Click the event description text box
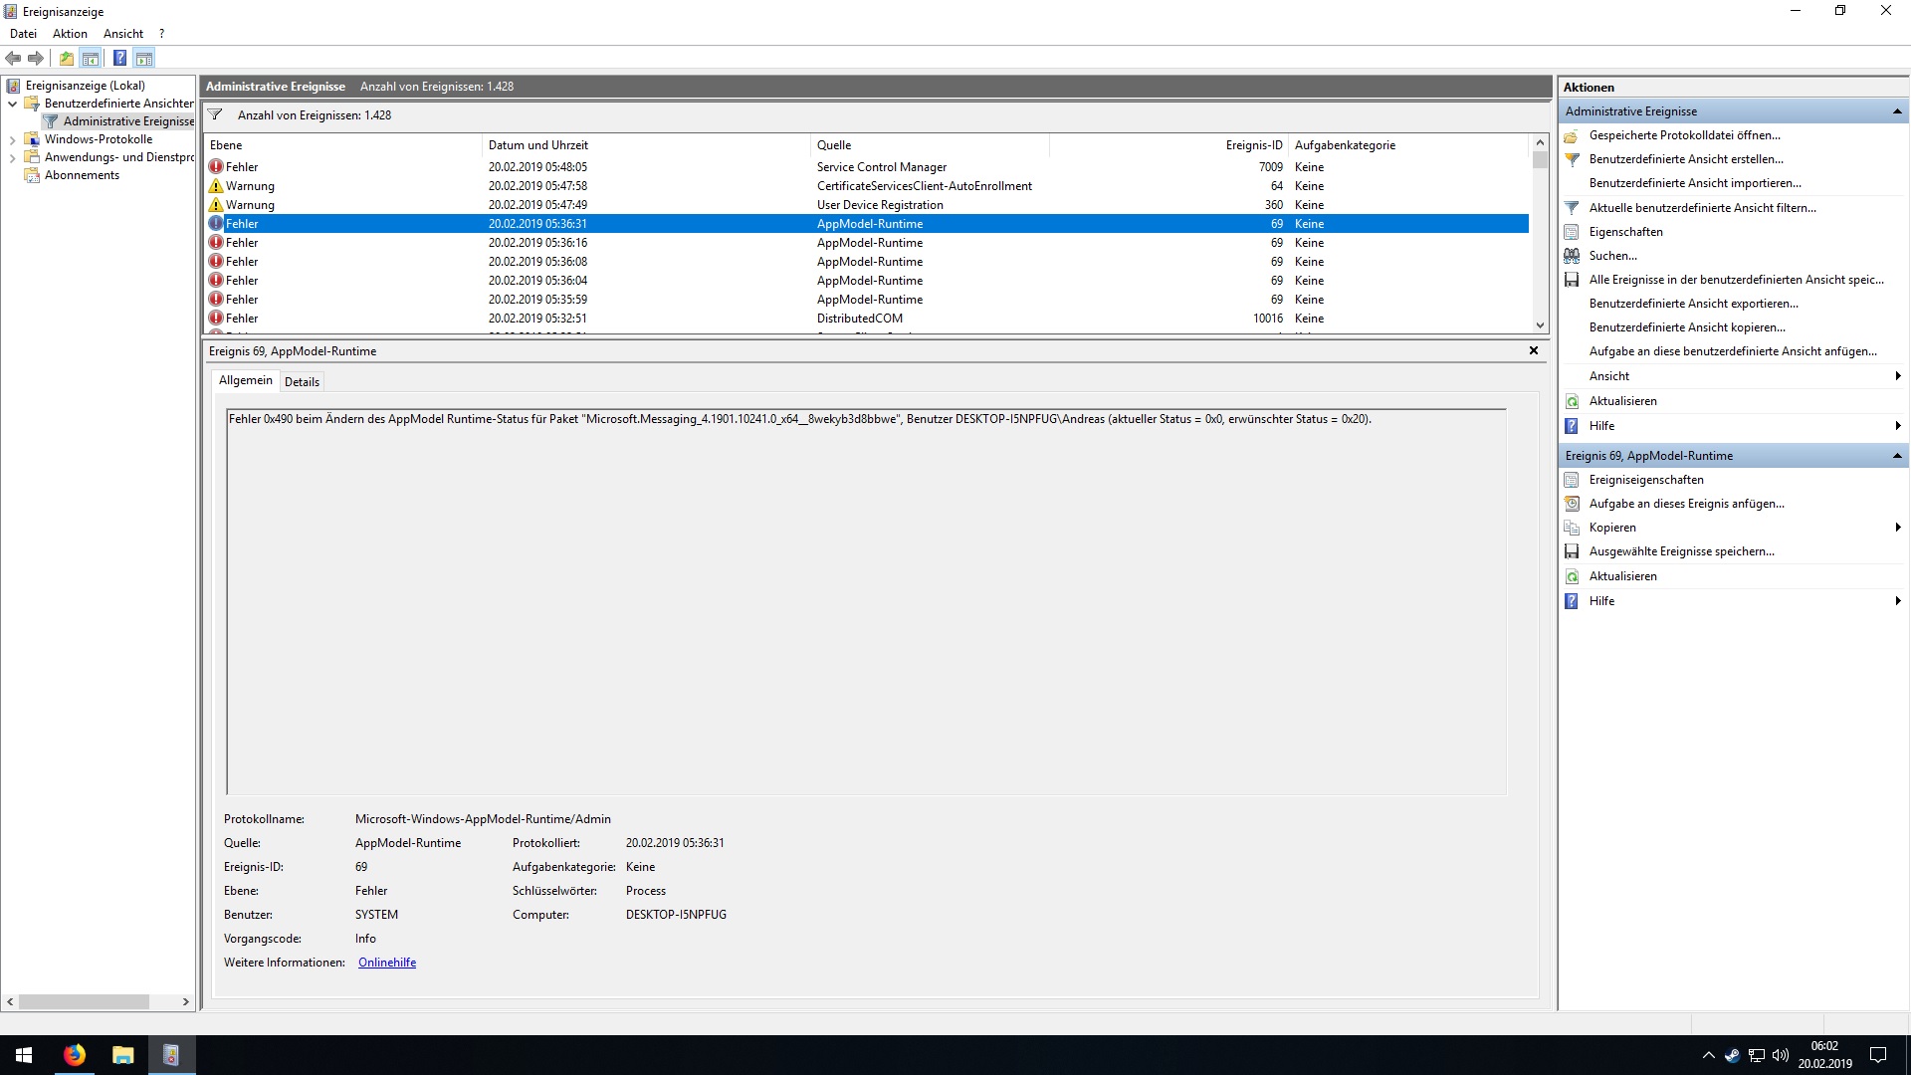The height and width of the screenshot is (1075, 1911). click(x=866, y=601)
